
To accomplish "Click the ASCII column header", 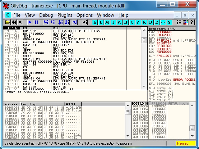I will pos(73,104).
